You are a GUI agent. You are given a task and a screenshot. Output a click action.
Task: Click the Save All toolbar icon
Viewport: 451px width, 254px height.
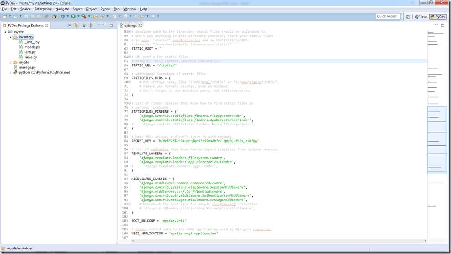tap(32, 16)
